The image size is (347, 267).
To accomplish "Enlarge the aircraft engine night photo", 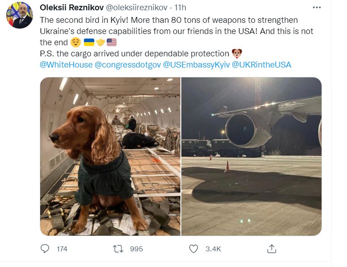I will (251, 157).
